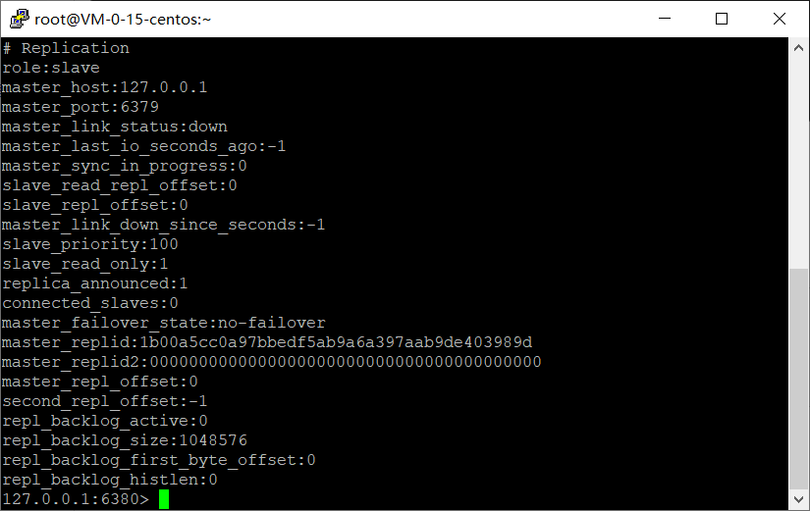Click the scrollbar down arrow
Image resolution: width=810 pixels, height=511 pixels.
(799, 501)
